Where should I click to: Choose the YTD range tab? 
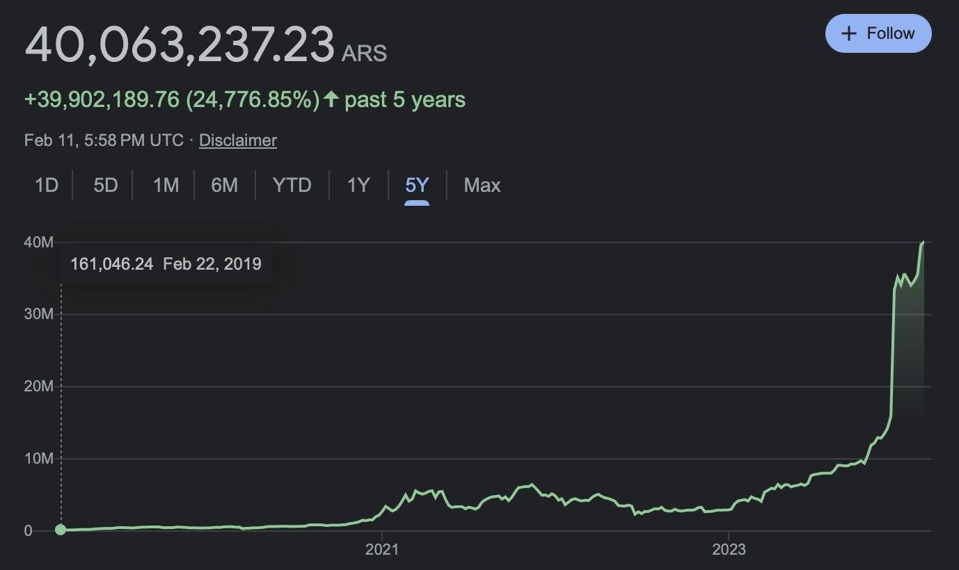tap(292, 186)
